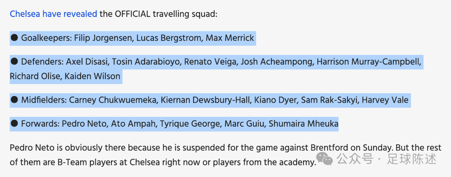Click the 公众号 · 足球陈述 watermark text
Image resolution: width=451 pixels, height=177 pixels.
tap(387, 159)
